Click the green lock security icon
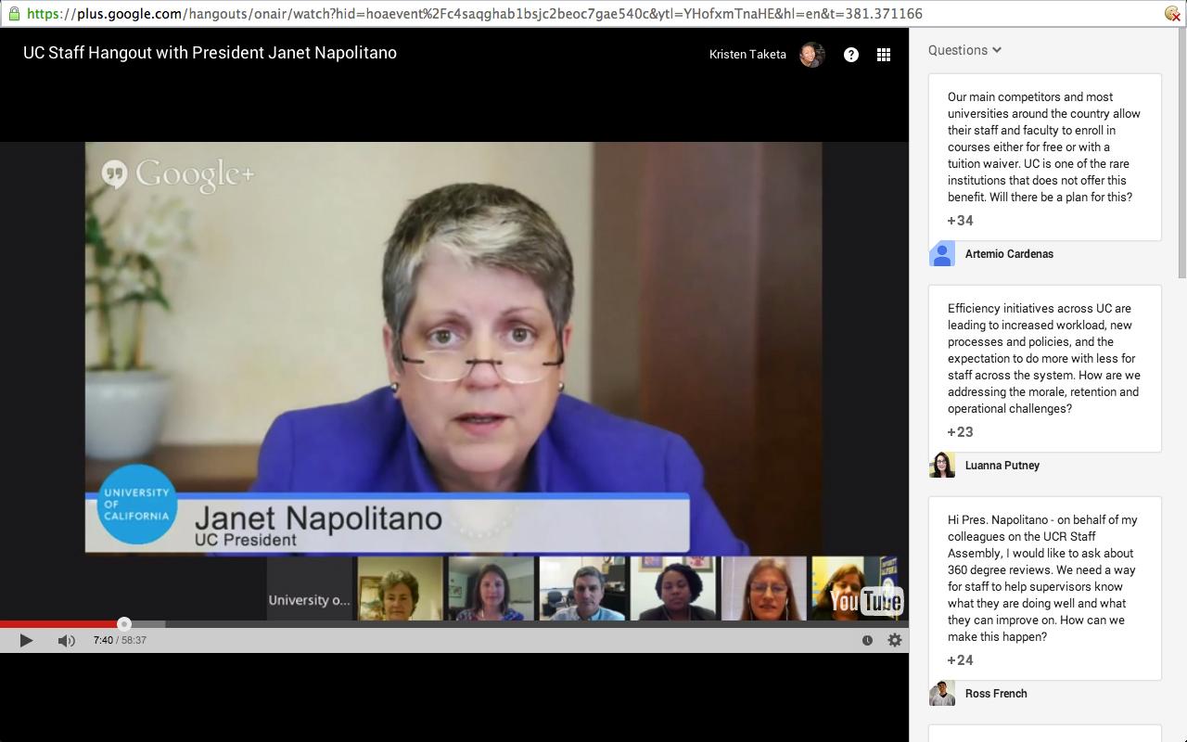1187x742 pixels. [13, 14]
